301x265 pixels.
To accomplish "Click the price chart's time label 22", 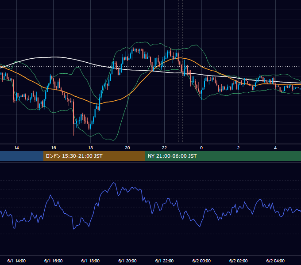I will [164, 148].
